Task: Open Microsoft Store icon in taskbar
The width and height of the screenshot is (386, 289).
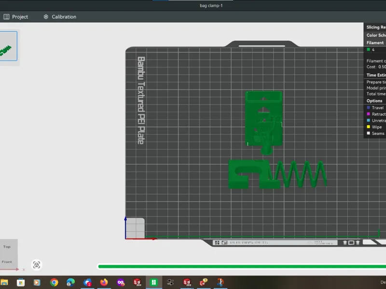Action: tap(21, 282)
